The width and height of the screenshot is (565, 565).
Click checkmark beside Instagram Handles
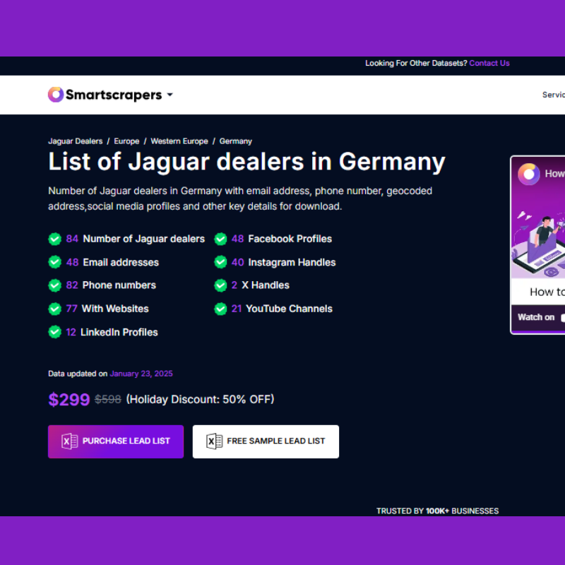220,262
